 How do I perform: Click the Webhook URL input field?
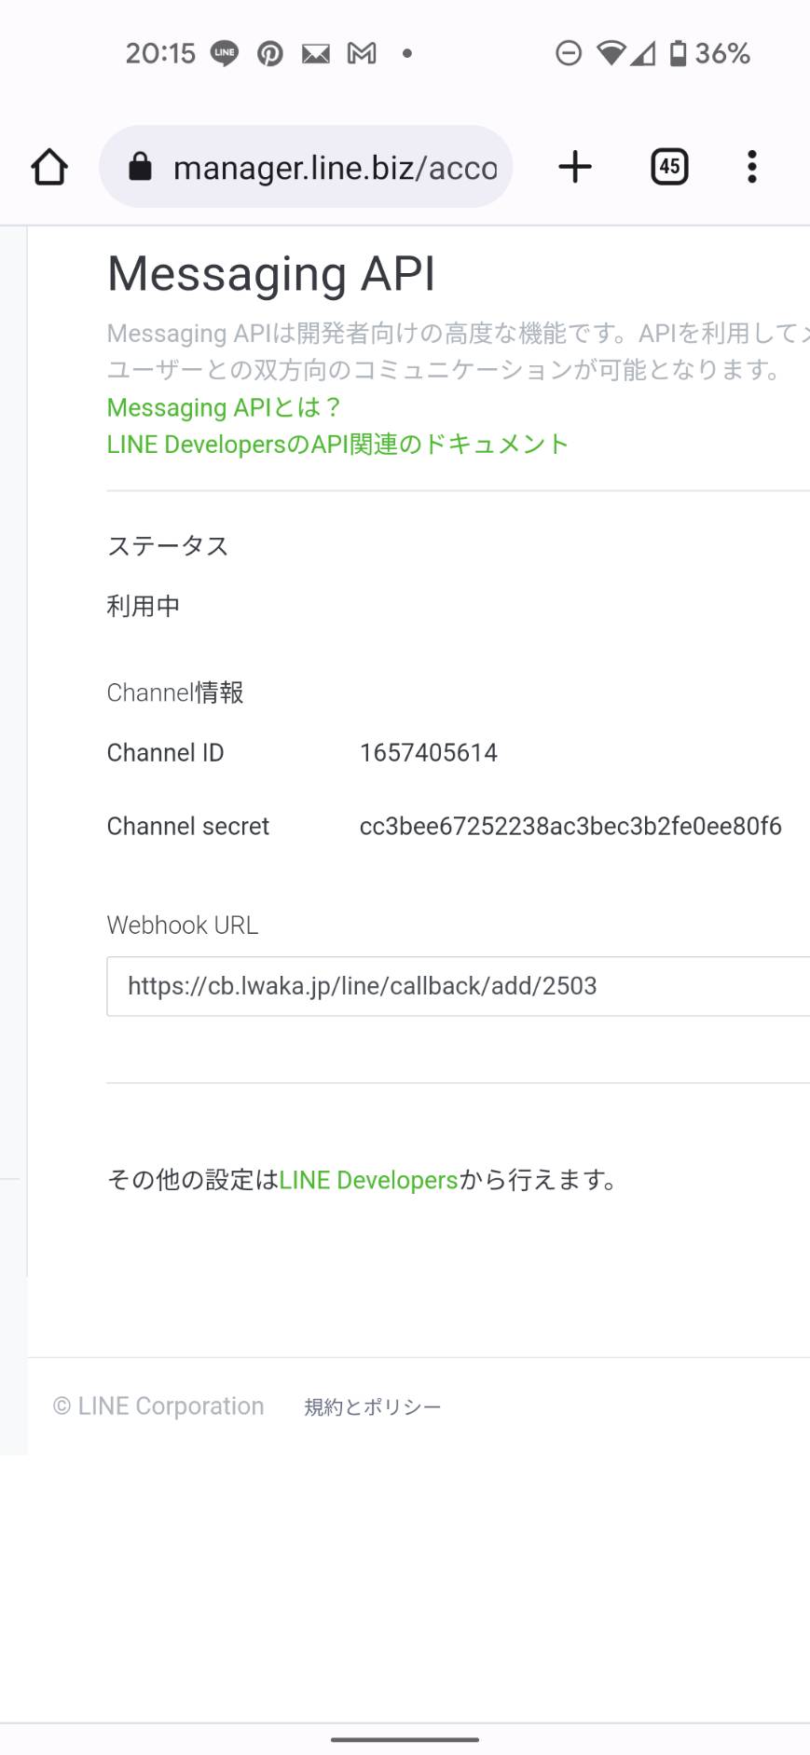(x=459, y=986)
